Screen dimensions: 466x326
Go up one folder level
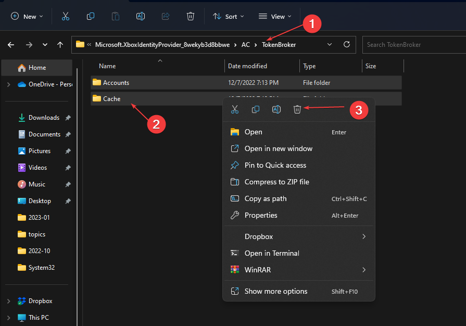click(x=60, y=45)
